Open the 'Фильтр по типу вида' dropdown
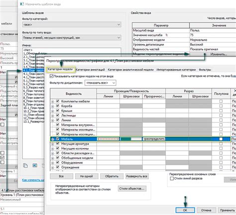 pyautogui.click(x=72, y=38)
